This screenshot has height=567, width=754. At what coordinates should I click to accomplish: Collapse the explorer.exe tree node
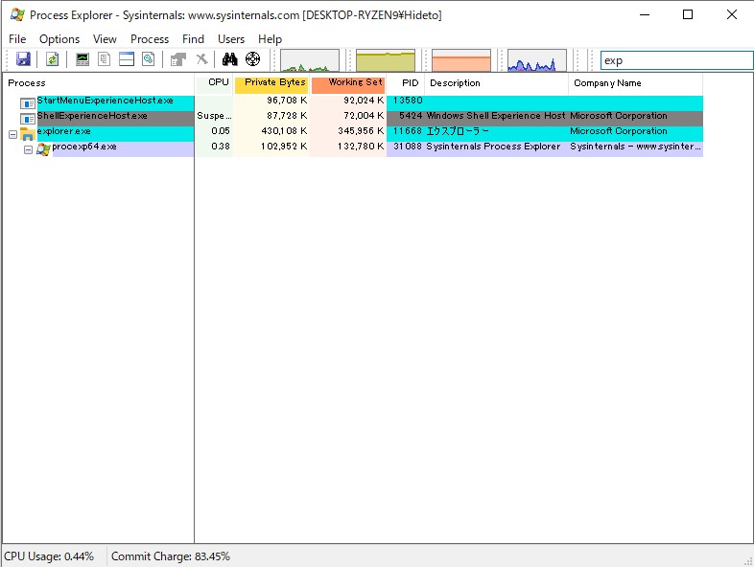pyautogui.click(x=13, y=134)
